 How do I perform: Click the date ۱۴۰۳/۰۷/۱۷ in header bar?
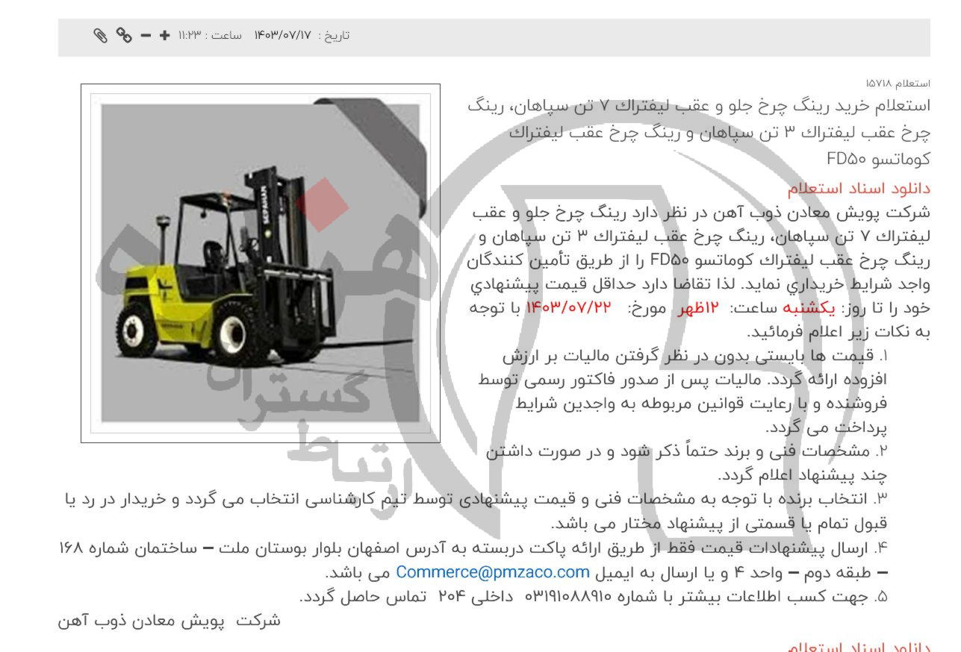click(x=282, y=35)
